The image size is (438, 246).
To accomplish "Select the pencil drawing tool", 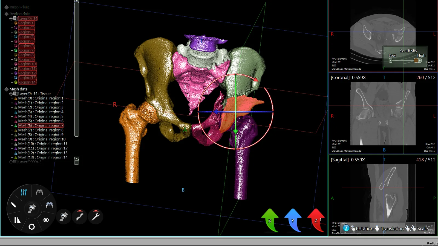I will pos(13,204).
